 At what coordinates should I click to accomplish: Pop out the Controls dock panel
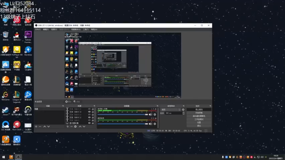coord(210,106)
